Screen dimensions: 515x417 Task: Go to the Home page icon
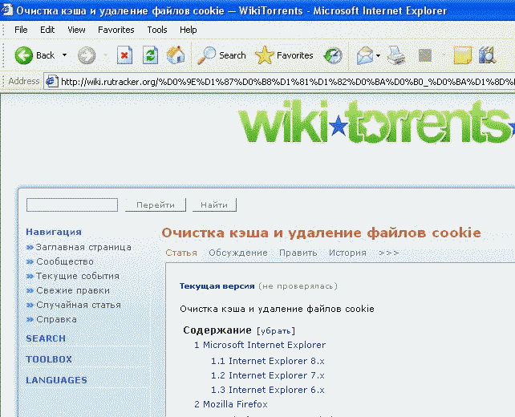(176, 55)
